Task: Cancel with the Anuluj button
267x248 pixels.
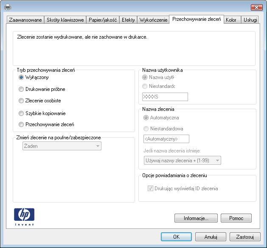Action: pos(211,237)
